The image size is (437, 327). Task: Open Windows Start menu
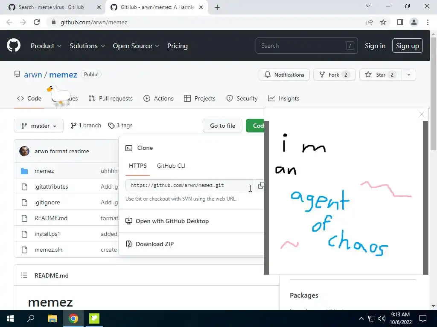click(10, 318)
